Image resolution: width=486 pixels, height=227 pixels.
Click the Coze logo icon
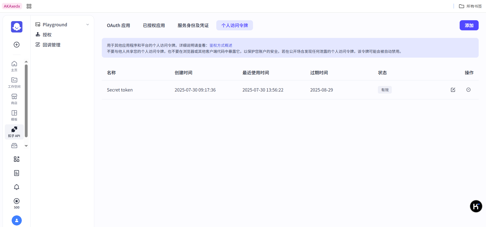point(17,27)
